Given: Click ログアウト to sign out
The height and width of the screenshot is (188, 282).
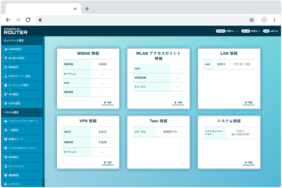Looking at the screenshot, I should tap(15, 184).
